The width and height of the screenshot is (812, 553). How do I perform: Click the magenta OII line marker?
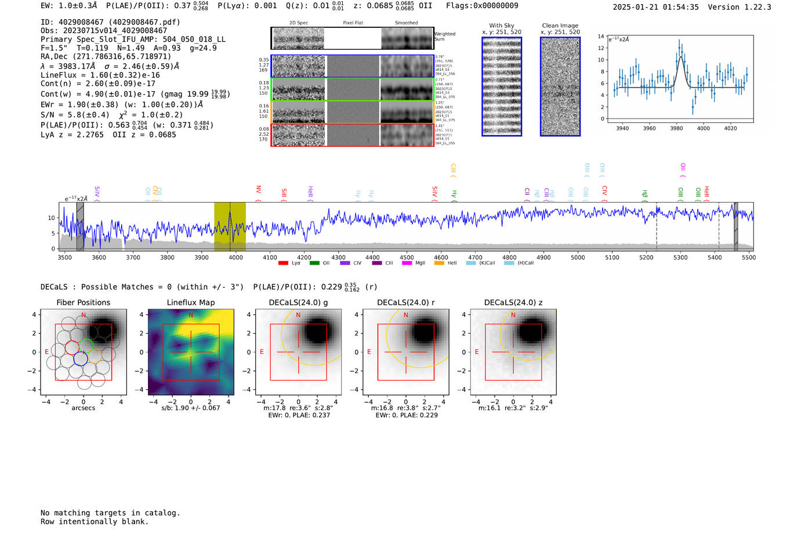click(683, 170)
